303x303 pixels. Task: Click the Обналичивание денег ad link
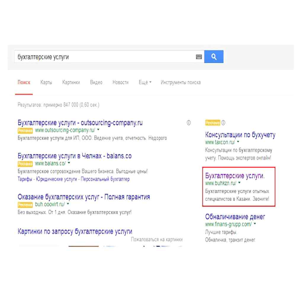coord(235,217)
